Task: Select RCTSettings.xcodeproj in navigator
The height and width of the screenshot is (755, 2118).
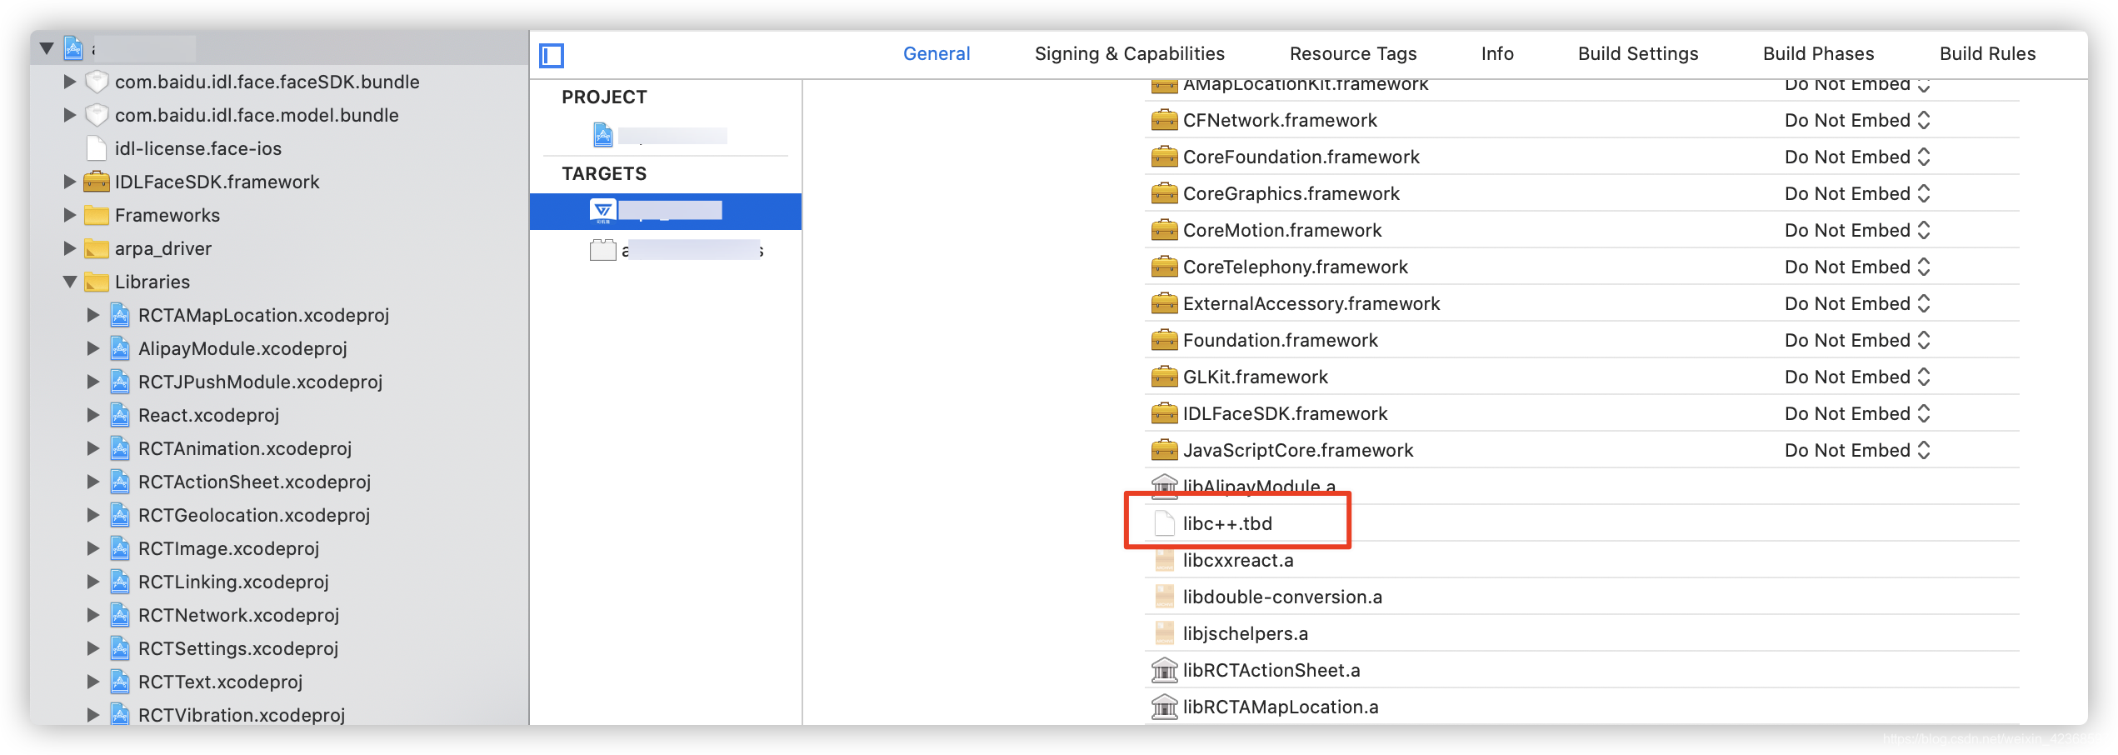Action: pos(238,648)
